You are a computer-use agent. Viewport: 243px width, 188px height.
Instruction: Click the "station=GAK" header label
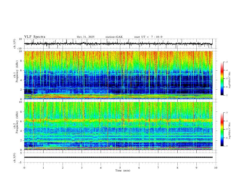click(114, 37)
